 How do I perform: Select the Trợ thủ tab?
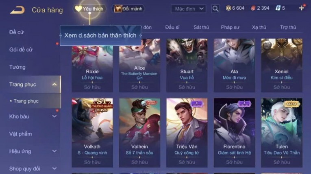click(x=288, y=27)
